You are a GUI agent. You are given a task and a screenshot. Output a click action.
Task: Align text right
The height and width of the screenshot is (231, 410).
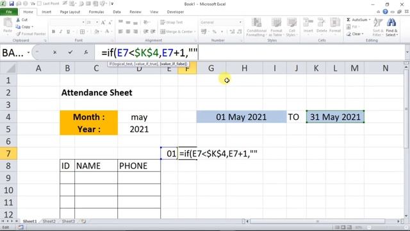pyautogui.click(x=135, y=31)
